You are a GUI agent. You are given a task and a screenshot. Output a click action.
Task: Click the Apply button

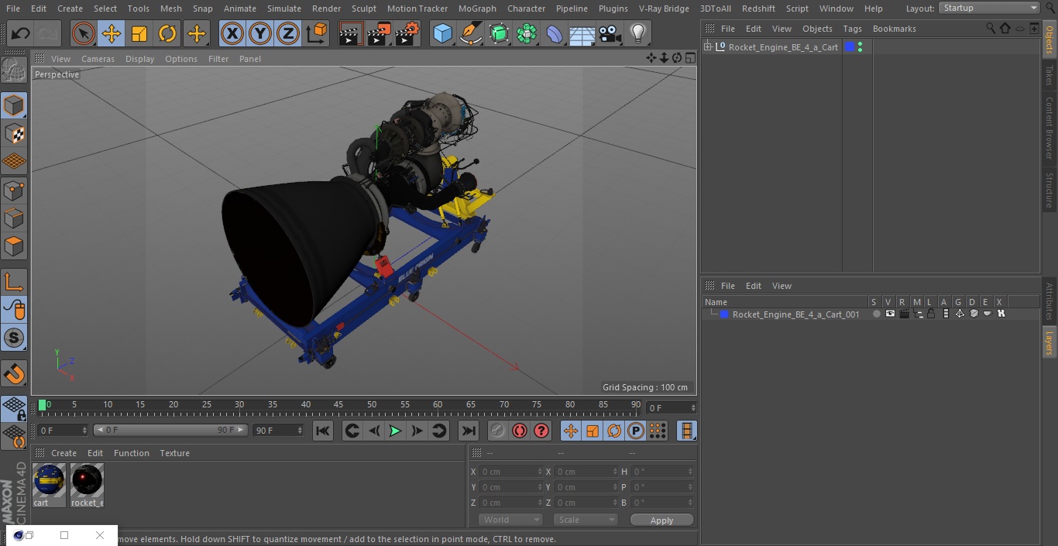click(661, 520)
